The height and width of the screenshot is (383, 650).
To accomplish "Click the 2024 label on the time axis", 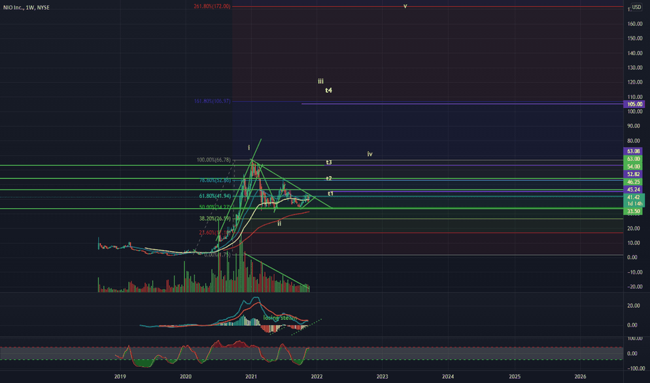I will click(x=448, y=376).
